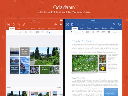Open the shapes gallery icon
128x96 pixels.
pos(49,32)
